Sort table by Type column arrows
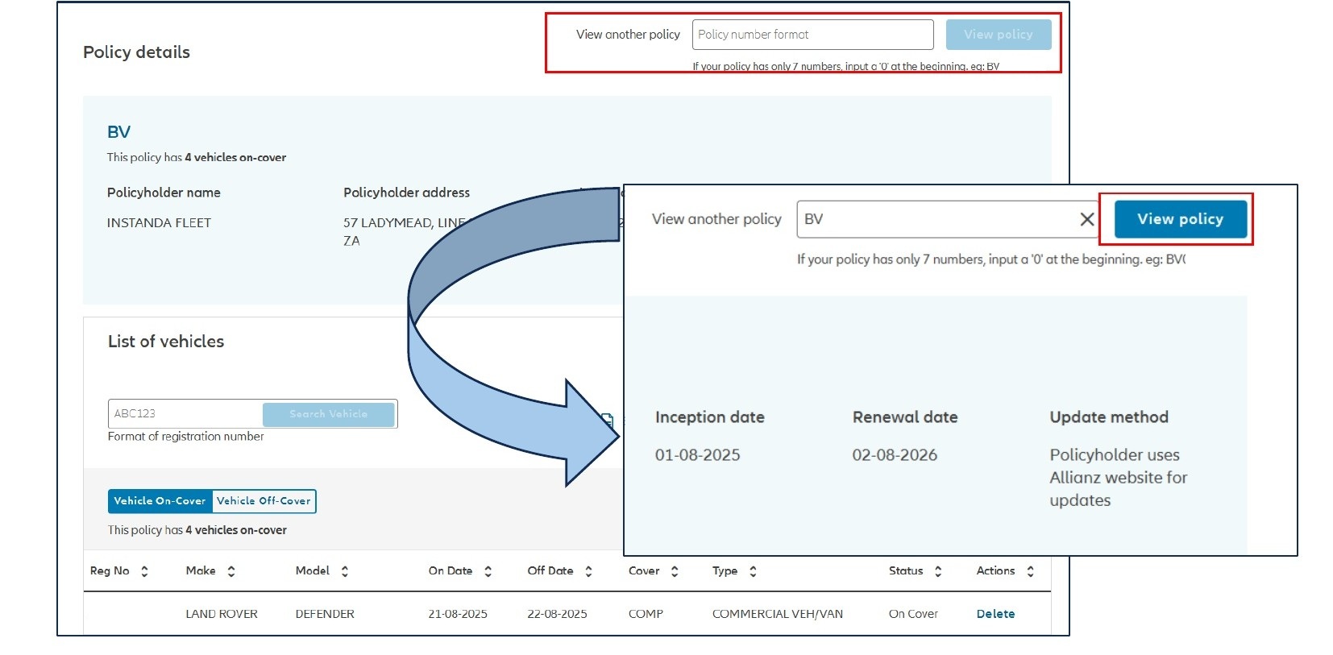The width and height of the screenshot is (1333, 655). coord(753,571)
